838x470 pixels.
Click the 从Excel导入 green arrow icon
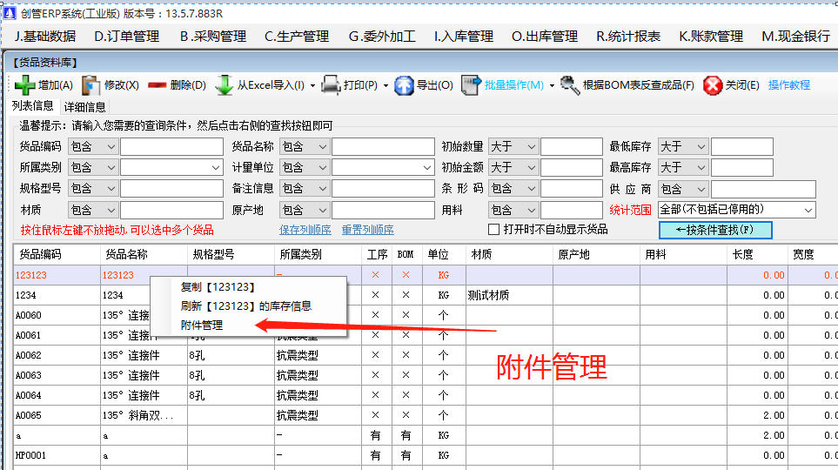pos(224,85)
